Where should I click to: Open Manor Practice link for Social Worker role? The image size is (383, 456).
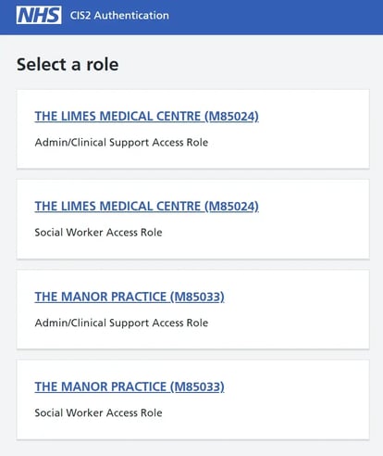(x=130, y=386)
